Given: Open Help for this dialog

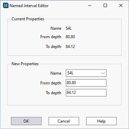Looking at the screenshot, I should click(x=101, y=121).
